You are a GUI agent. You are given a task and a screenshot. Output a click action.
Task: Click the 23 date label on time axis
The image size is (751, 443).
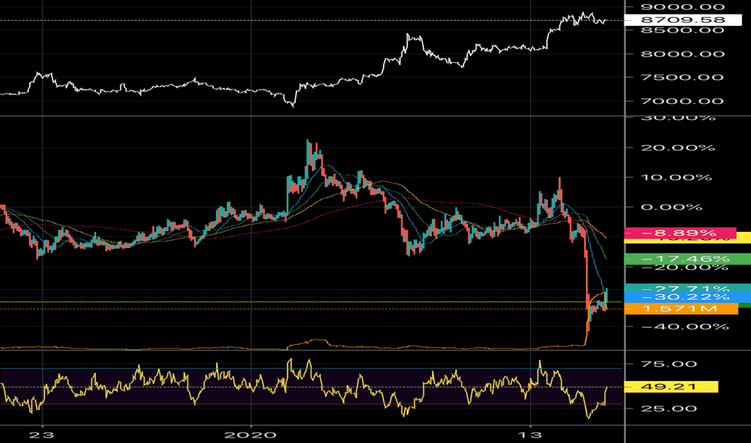click(42, 435)
